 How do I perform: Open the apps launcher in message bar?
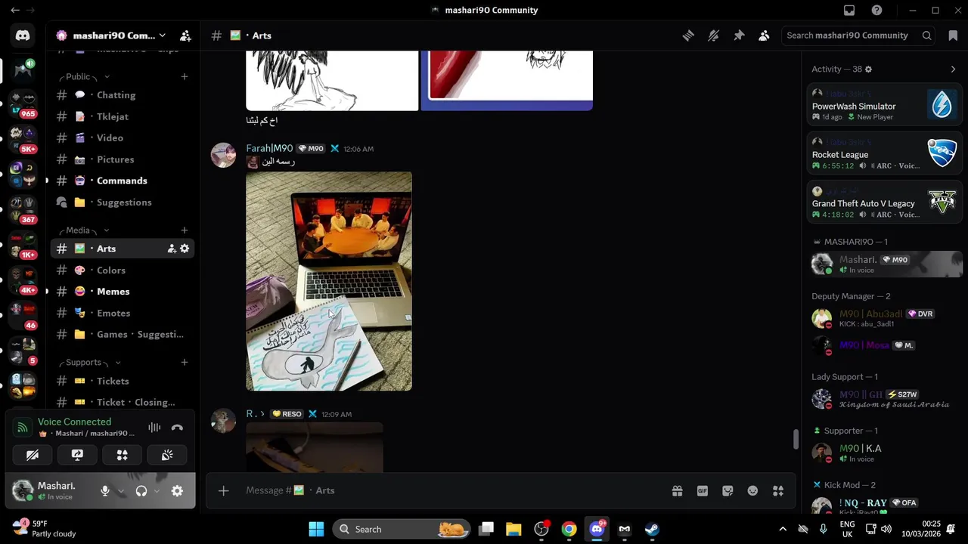tap(778, 491)
